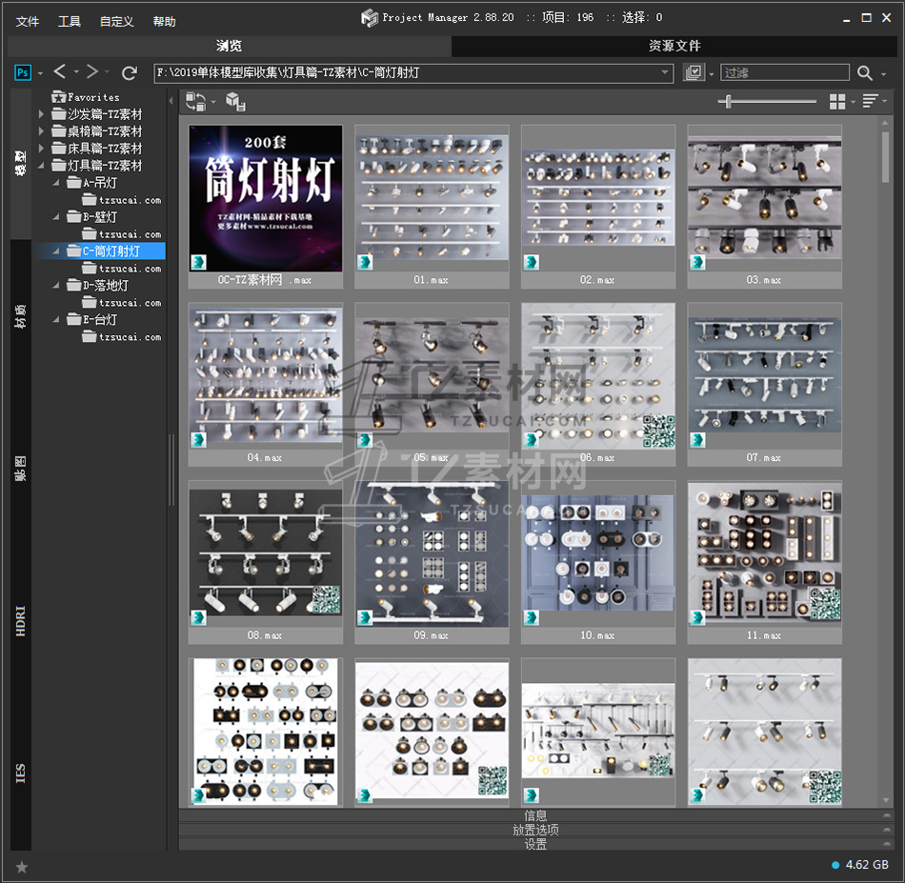Go forward with the right arrow
905x883 pixels.
(91, 72)
